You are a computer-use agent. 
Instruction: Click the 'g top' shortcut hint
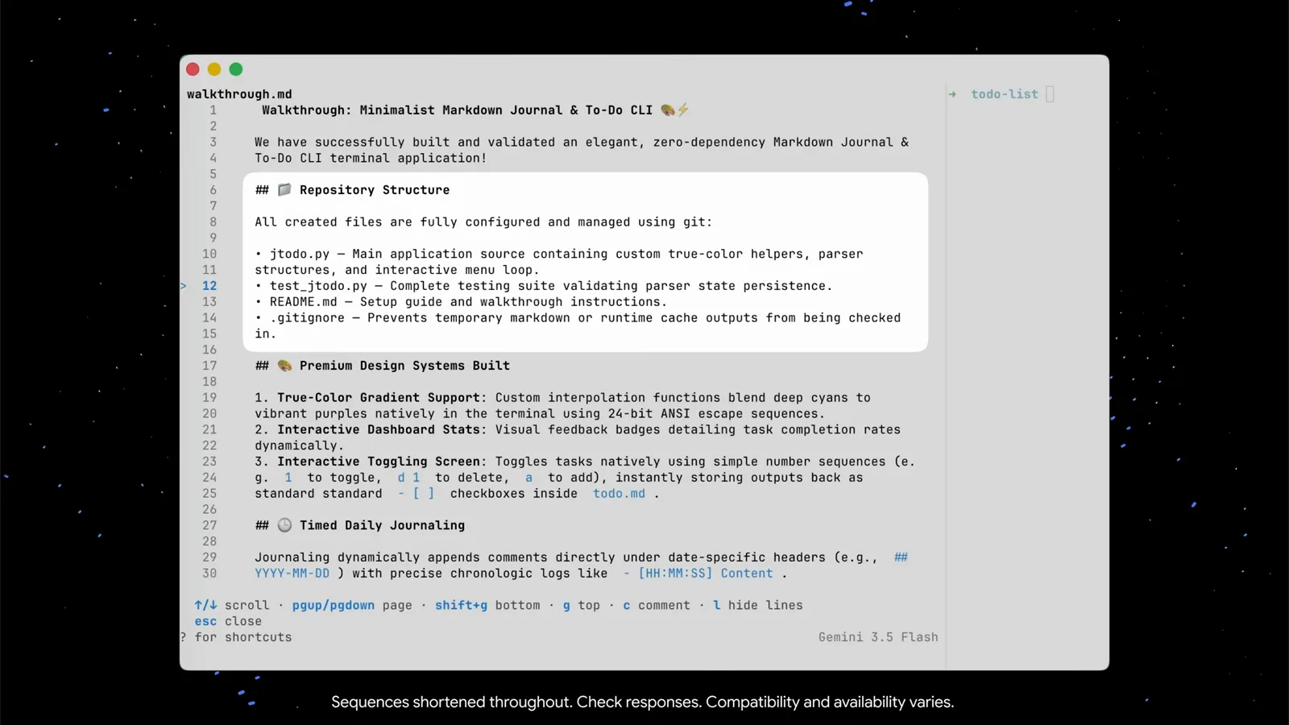tap(581, 605)
